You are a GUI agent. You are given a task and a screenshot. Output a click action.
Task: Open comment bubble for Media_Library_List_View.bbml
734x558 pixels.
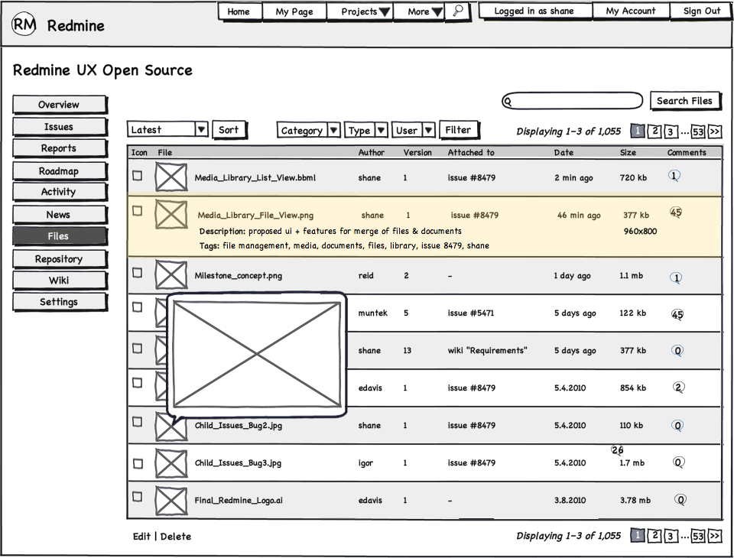click(x=674, y=176)
